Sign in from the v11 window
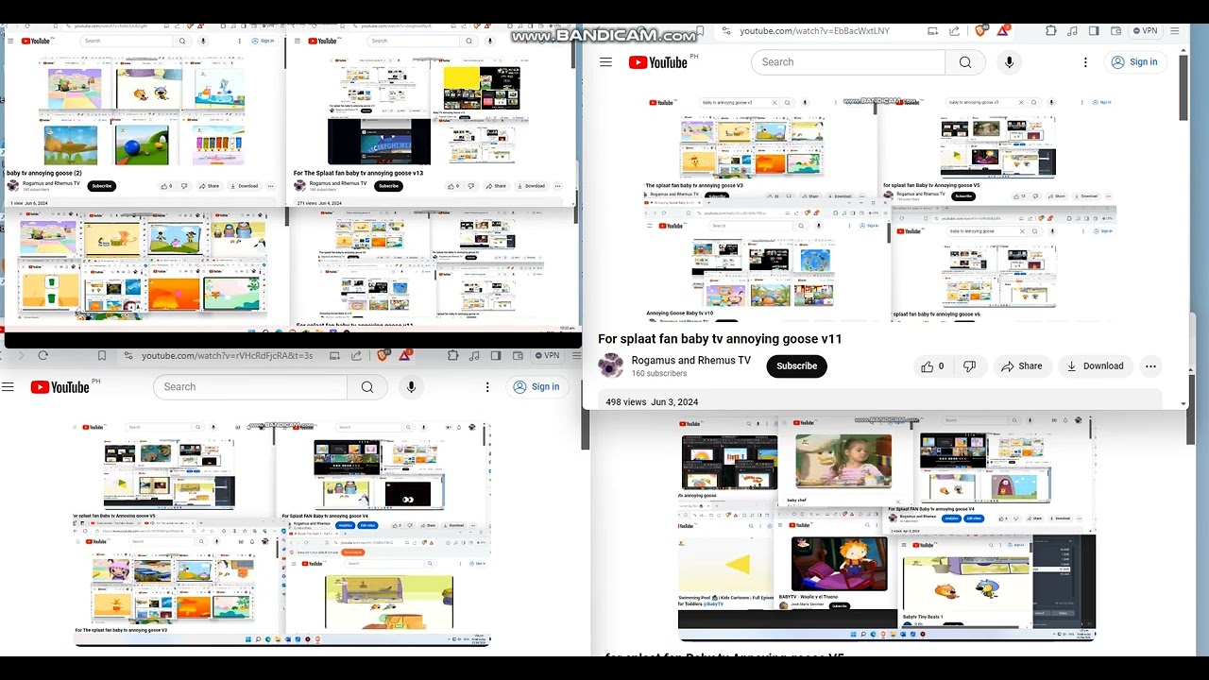Image resolution: width=1209 pixels, height=680 pixels. [x=1133, y=62]
